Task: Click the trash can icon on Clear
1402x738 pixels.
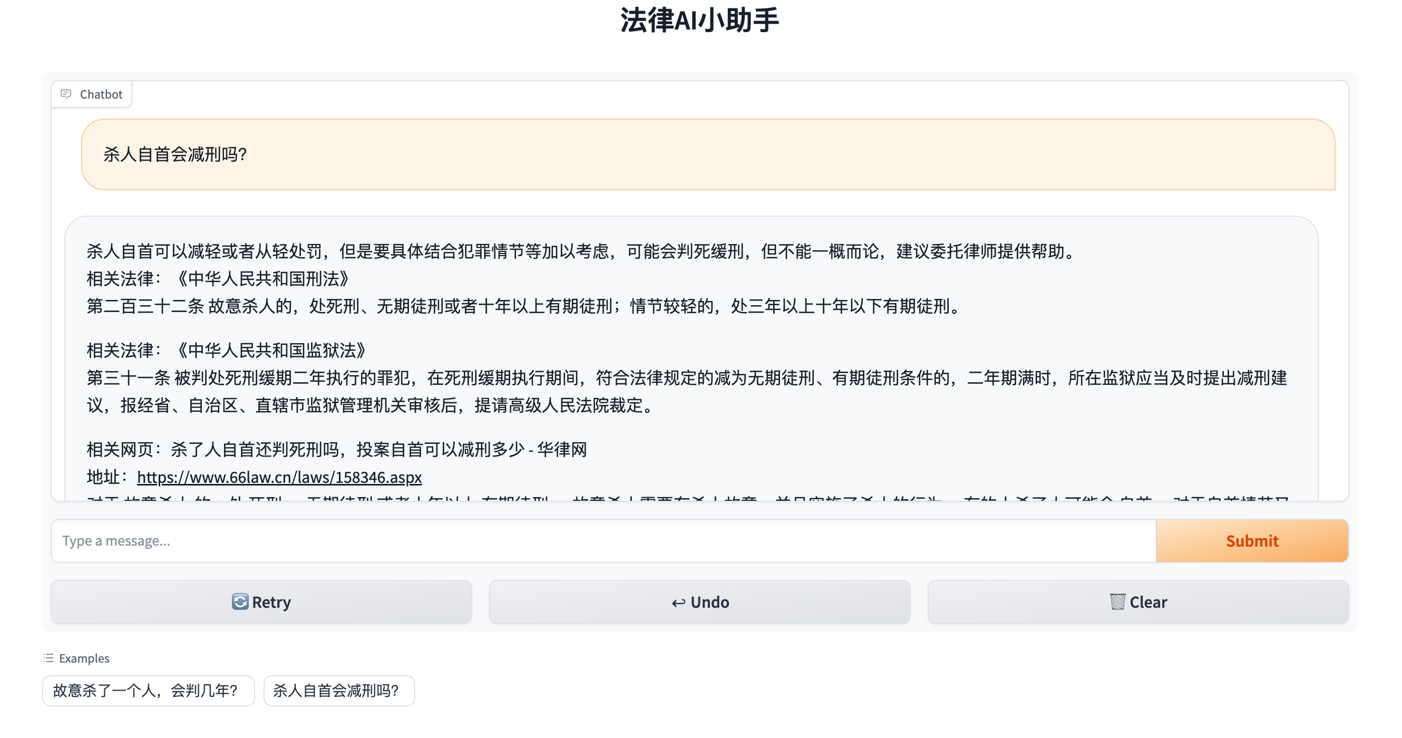Action: point(1118,602)
